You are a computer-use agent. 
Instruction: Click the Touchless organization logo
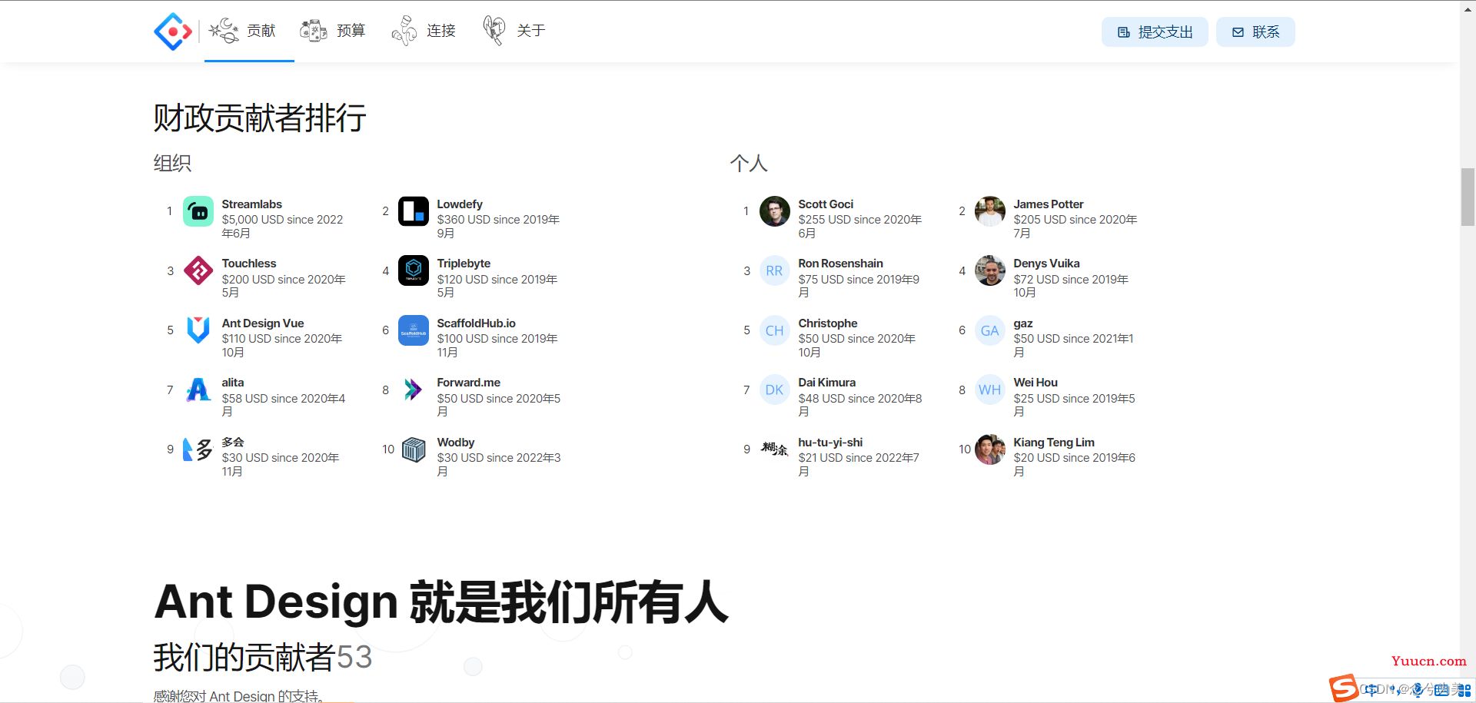(x=198, y=270)
